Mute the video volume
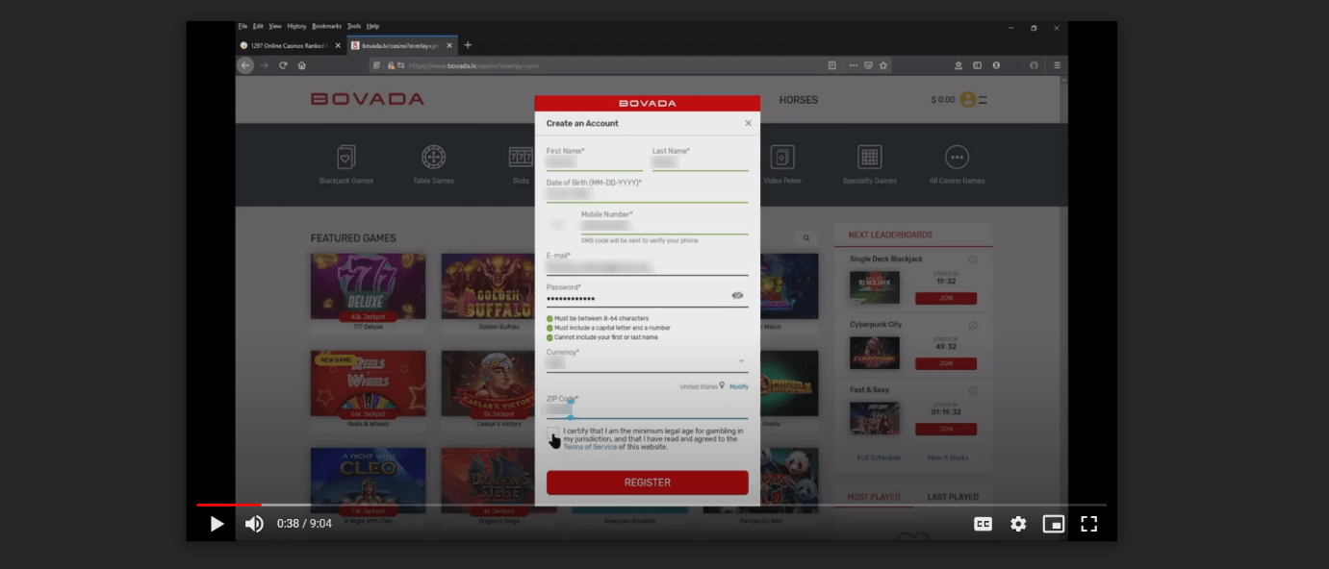The height and width of the screenshot is (569, 1329). [254, 524]
